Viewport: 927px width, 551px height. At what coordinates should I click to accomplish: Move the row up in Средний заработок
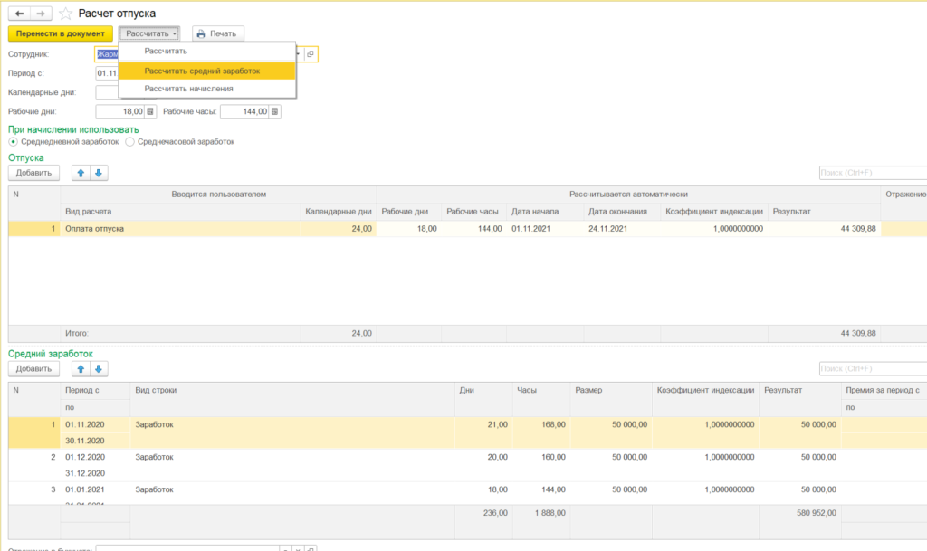[x=81, y=369]
